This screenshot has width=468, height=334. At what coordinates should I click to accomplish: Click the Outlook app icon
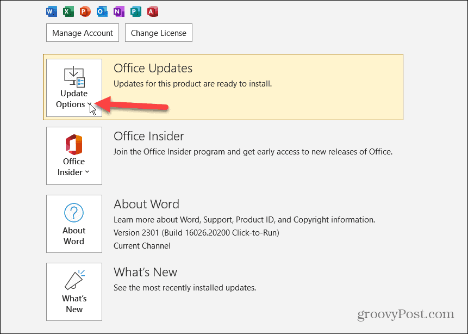102,11
